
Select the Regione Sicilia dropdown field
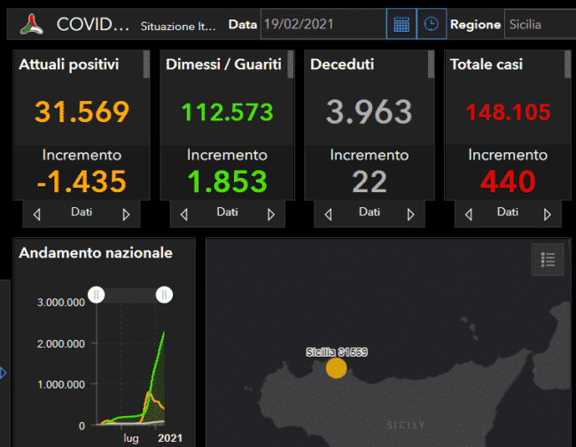(536, 25)
